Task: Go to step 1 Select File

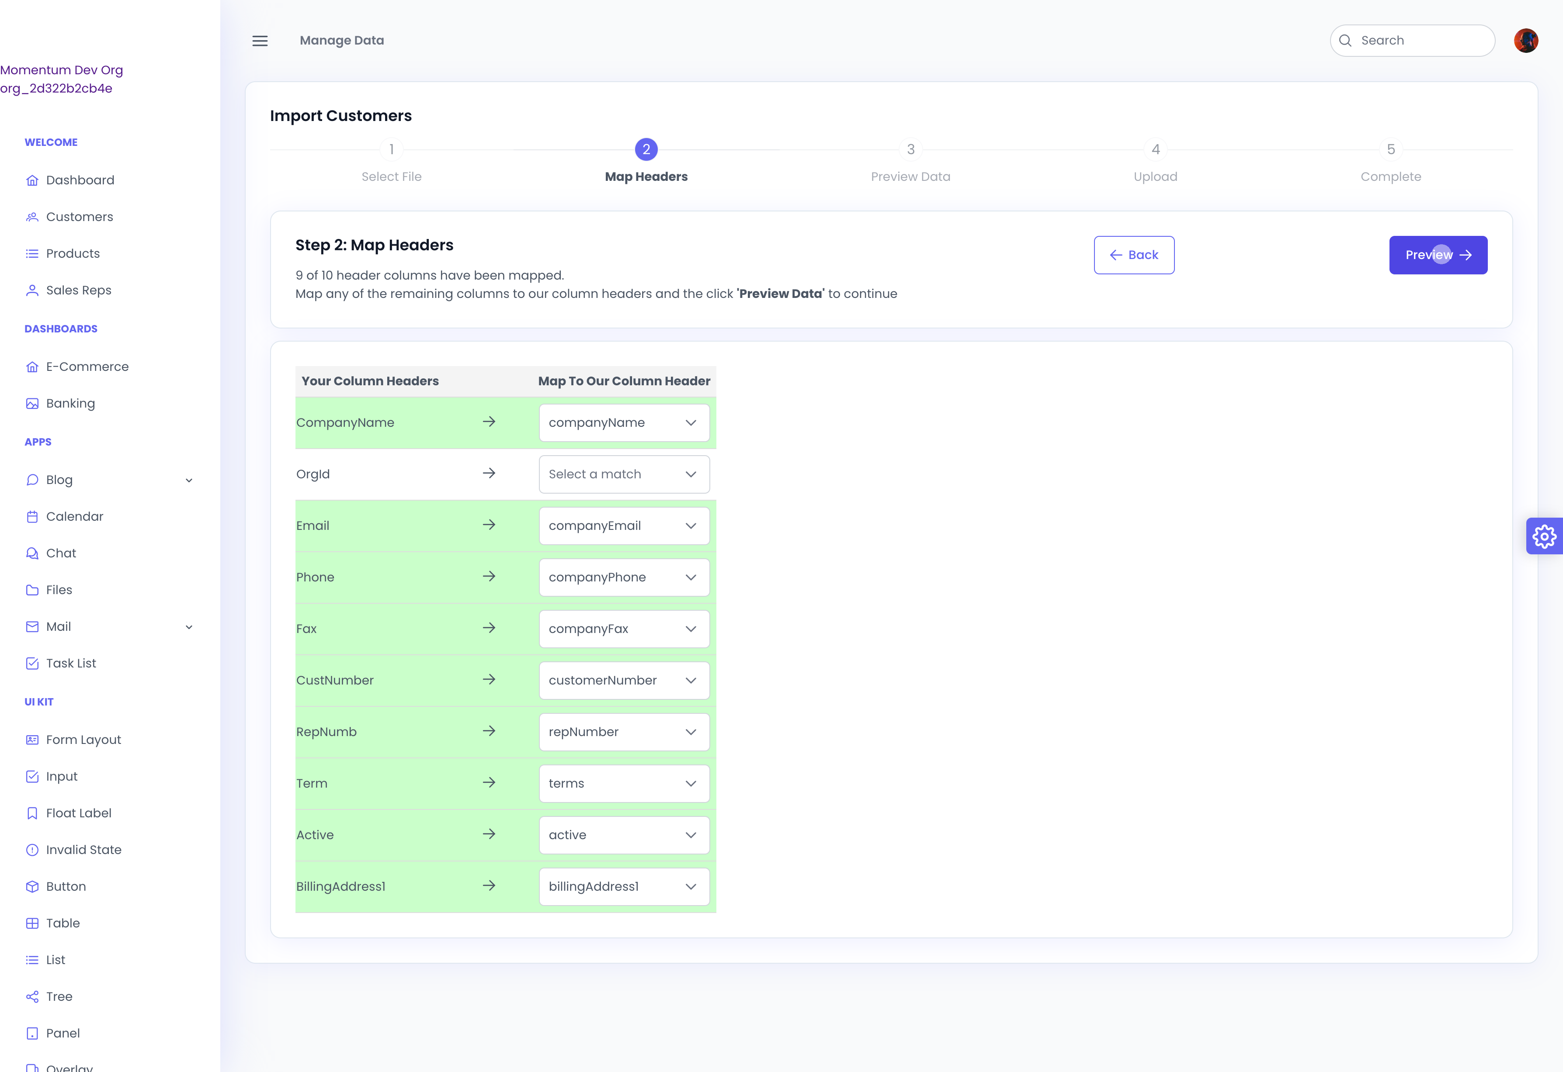Action: click(392, 161)
